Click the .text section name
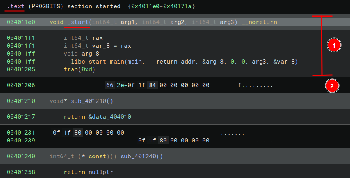The width and height of the screenshot is (350, 178). [x=16, y=7]
